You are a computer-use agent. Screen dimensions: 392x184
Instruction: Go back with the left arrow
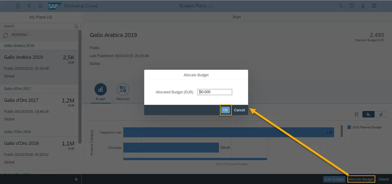pyautogui.click(x=29, y=6)
